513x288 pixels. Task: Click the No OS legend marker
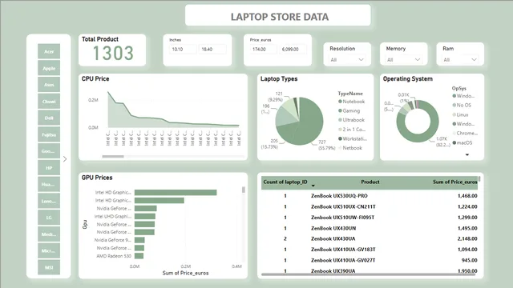(454, 105)
